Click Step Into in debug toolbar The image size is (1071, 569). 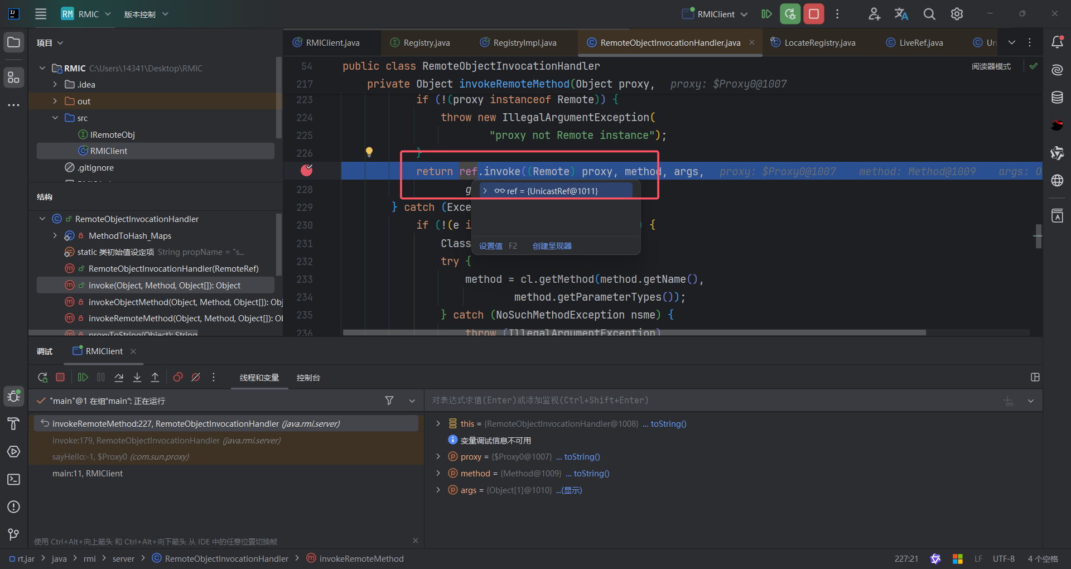[137, 378]
